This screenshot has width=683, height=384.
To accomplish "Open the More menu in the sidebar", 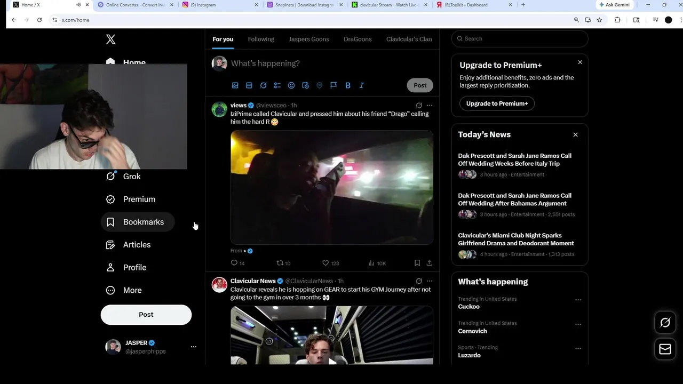I will 124,290.
